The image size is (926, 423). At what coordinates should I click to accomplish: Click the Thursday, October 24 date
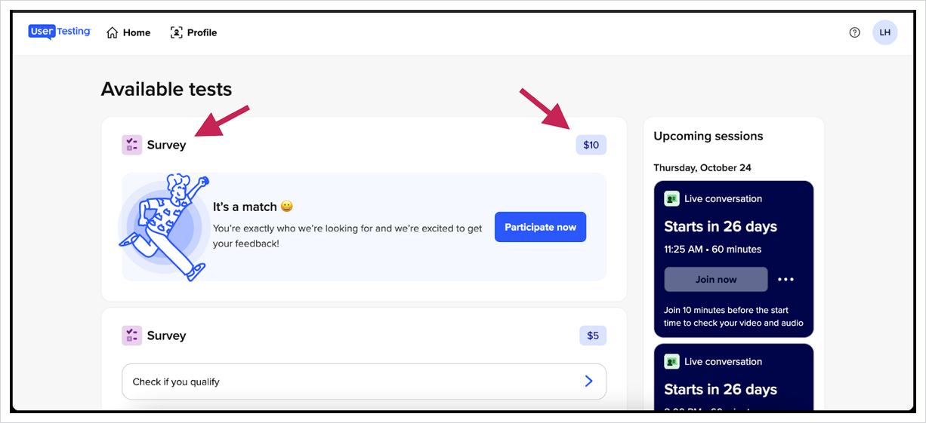point(702,167)
